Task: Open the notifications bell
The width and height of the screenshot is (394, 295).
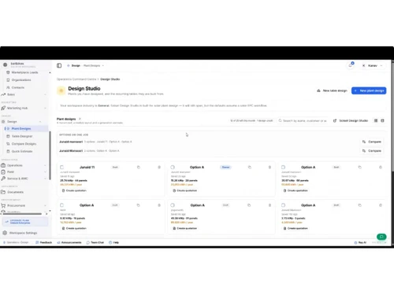Action: click(x=351, y=65)
